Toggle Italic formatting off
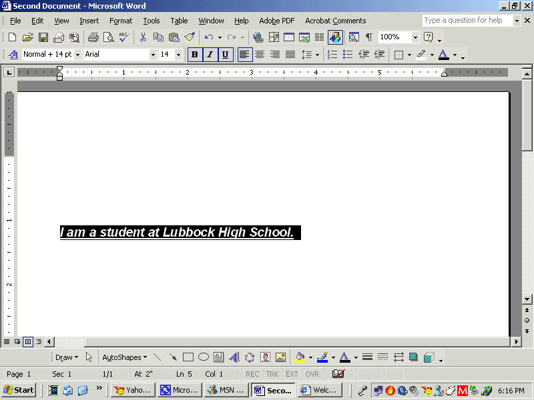The image size is (534, 400). click(210, 55)
